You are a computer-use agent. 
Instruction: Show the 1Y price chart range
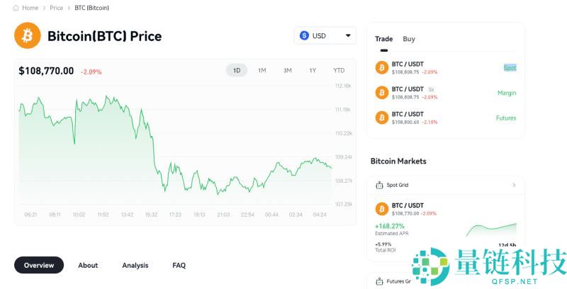(x=313, y=70)
